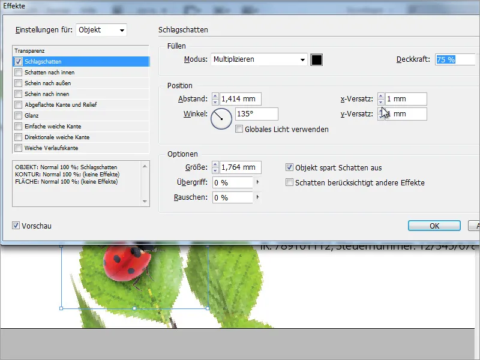The height and width of the screenshot is (360, 480).
Task: Decrease Größe with stepper down arrow
Action: click(x=215, y=170)
